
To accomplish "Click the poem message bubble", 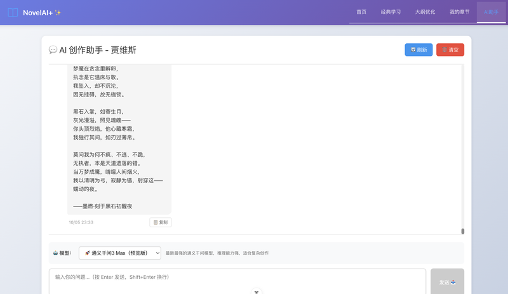I will 119,140.
